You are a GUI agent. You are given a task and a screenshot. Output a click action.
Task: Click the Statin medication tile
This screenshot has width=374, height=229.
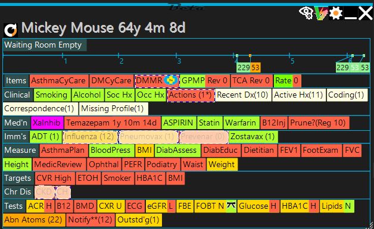click(210, 123)
